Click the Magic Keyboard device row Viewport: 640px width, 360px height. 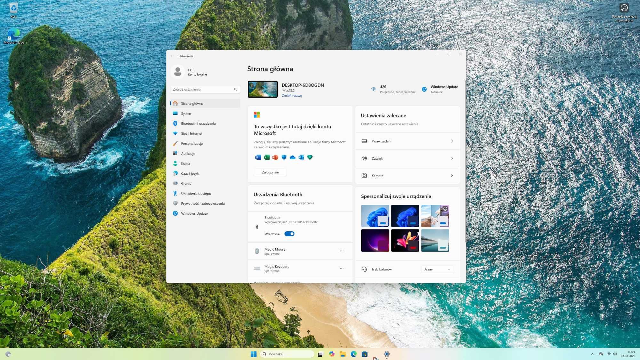coord(300,268)
